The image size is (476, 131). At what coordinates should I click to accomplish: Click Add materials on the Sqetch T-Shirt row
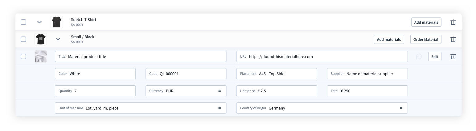426,22
